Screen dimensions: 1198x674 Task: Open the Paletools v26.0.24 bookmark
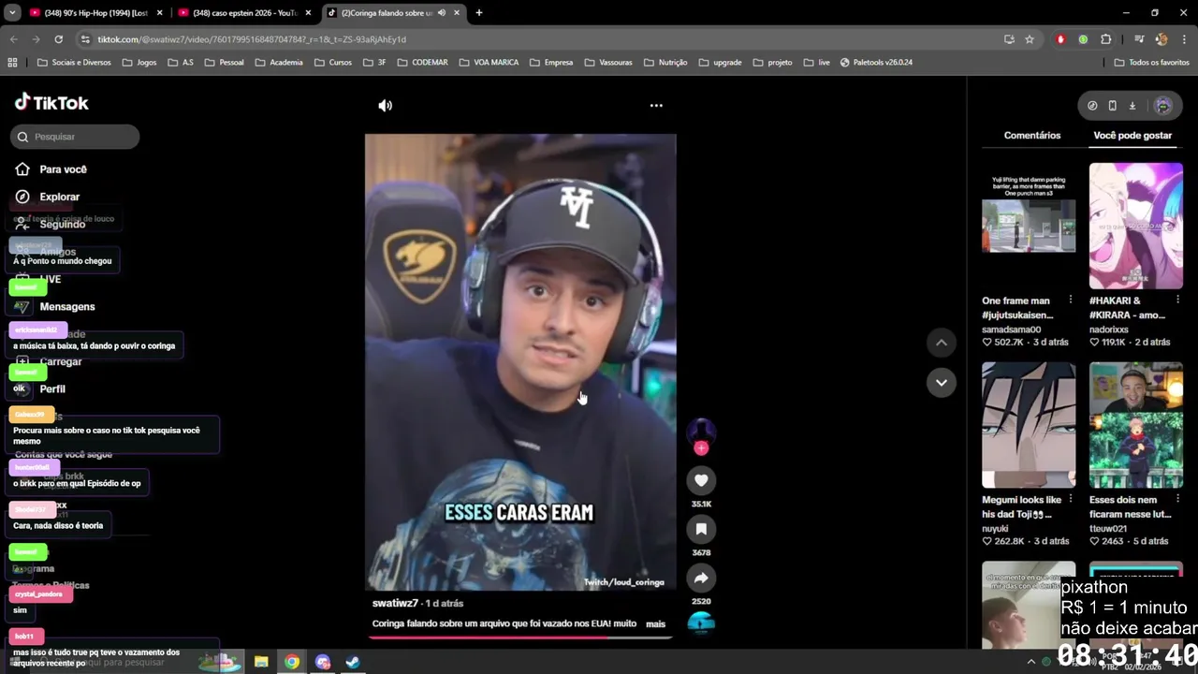pyautogui.click(x=876, y=63)
